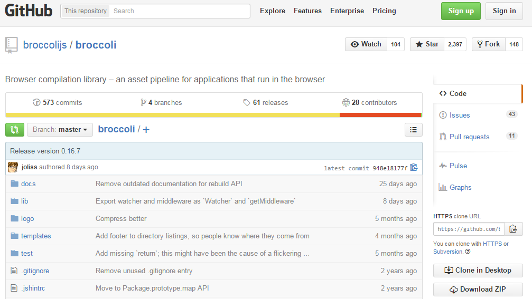
Task: Click the Sign in button
Action: 504,11
